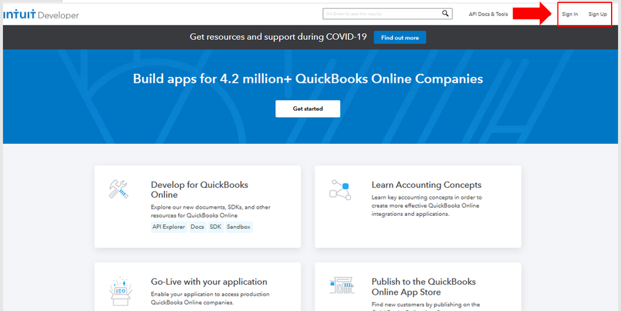
Task: Open API Docs & Tools menu
Action: click(x=488, y=14)
